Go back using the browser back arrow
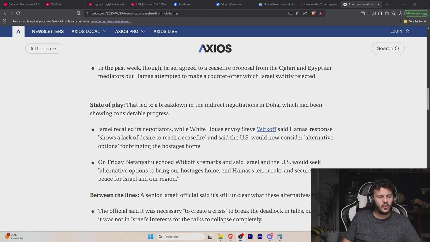Viewport: 430px width, 242px height. point(5,13)
